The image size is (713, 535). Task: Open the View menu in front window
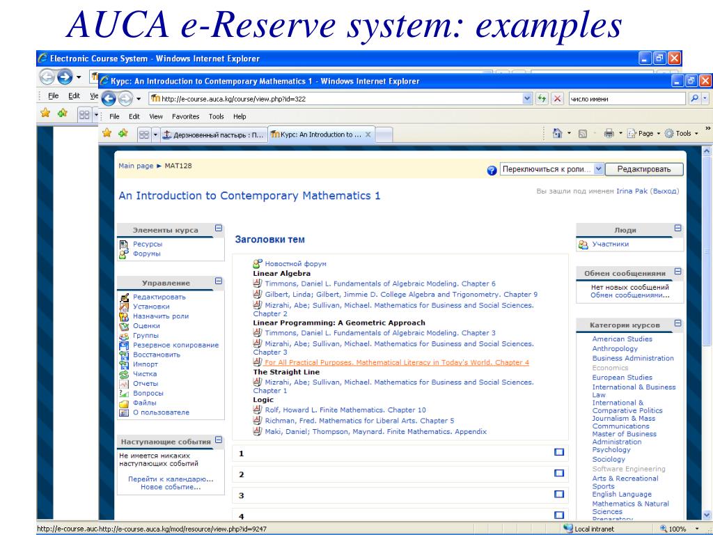point(155,116)
